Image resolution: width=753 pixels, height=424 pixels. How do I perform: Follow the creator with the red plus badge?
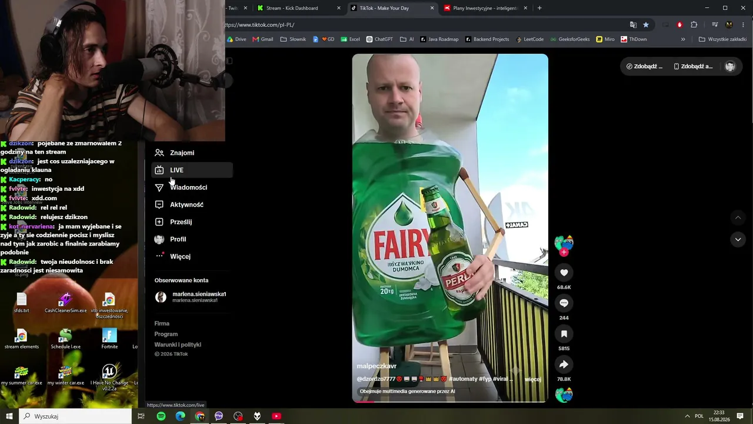point(564,253)
